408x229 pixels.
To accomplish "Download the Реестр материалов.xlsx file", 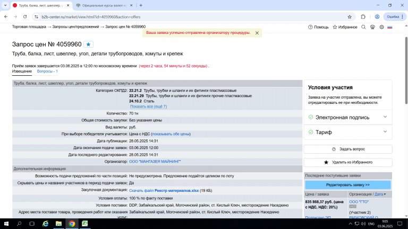I will pyautogui.click(x=164, y=191).
